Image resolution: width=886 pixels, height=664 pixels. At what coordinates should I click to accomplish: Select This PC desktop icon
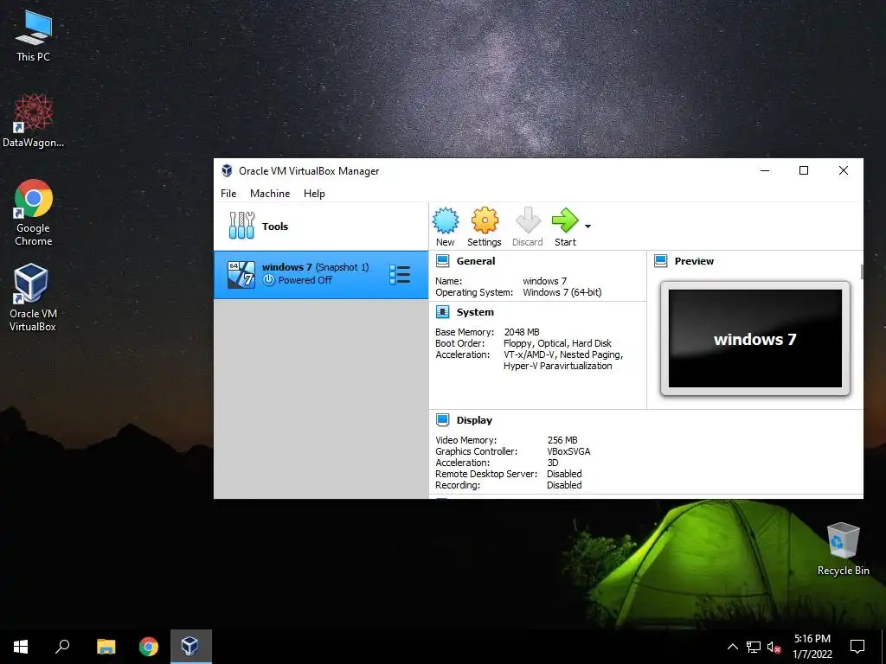(x=34, y=36)
